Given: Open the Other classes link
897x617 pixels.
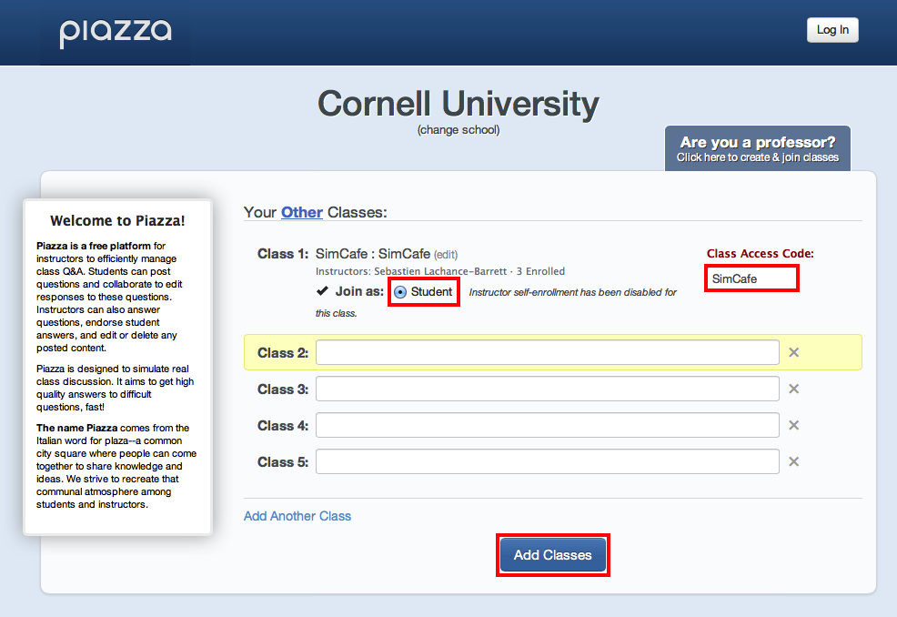Looking at the screenshot, I should (x=301, y=212).
